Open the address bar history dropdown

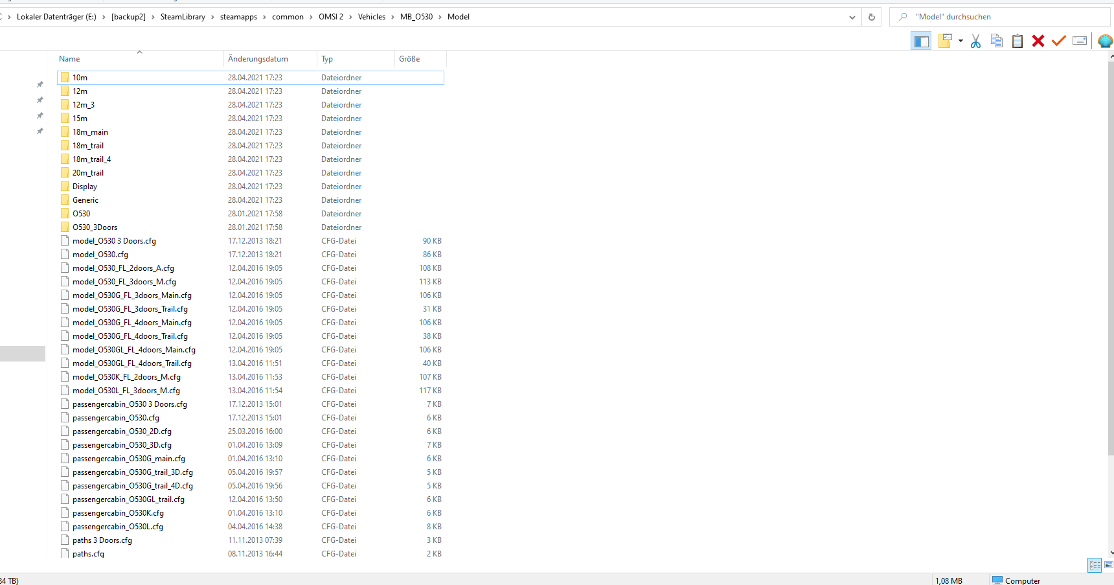tap(852, 17)
